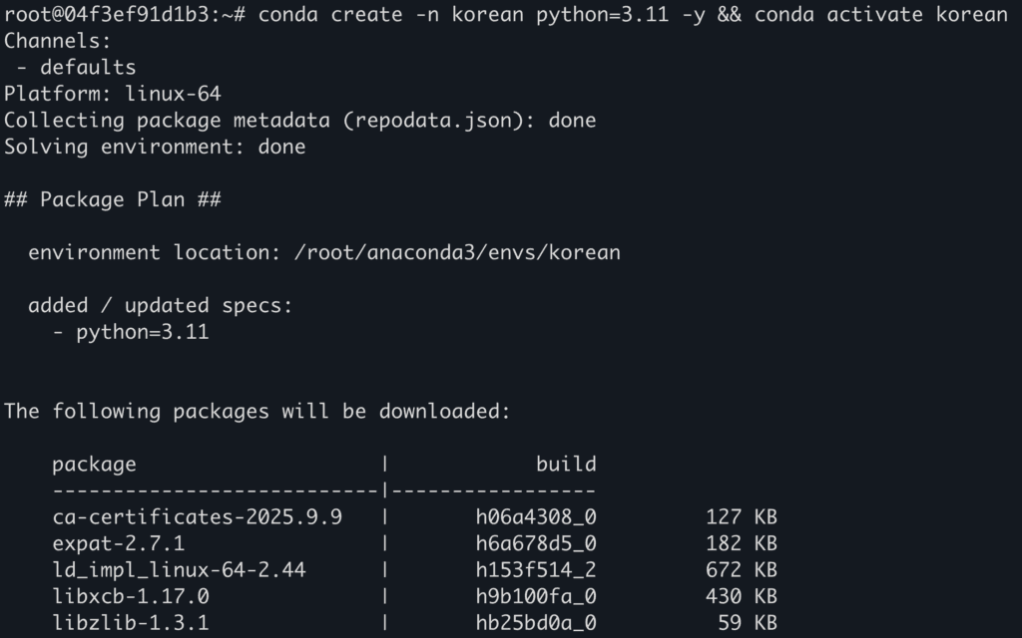The image size is (1022, 638).
Task: Click the '- python=3.11' spec entry
Action: click(130, 332)
